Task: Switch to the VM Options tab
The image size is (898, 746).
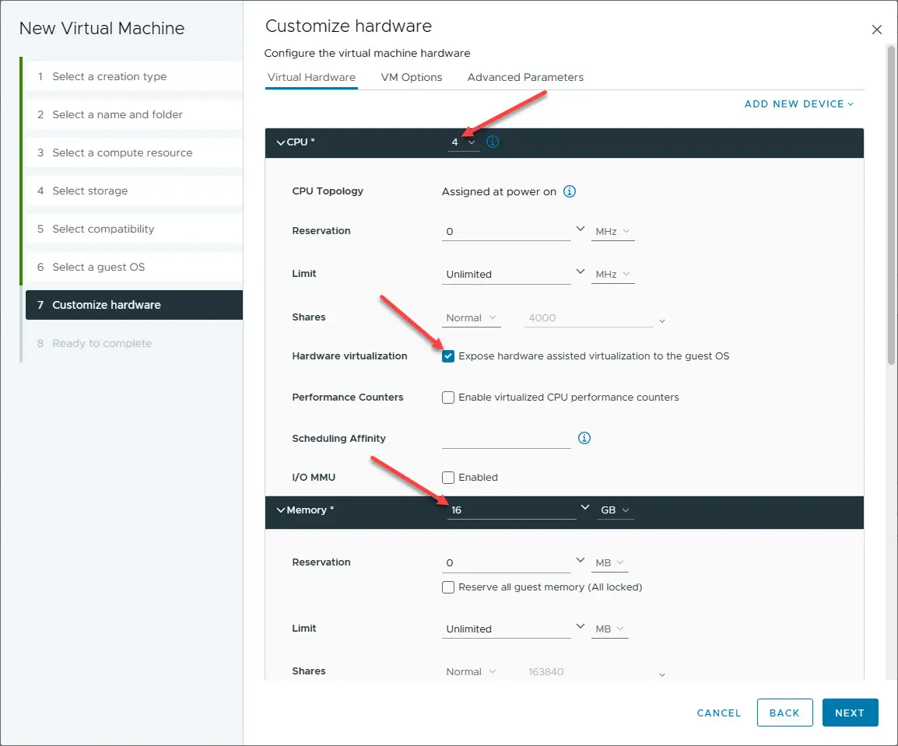Action: pyautogui.click(x=412, y=78)
